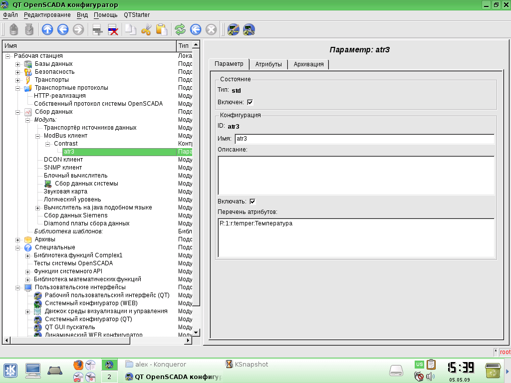Click the paste clipboard toolbar icon
This screenshot has height=383, width=511.
click(x=161, y=30)
